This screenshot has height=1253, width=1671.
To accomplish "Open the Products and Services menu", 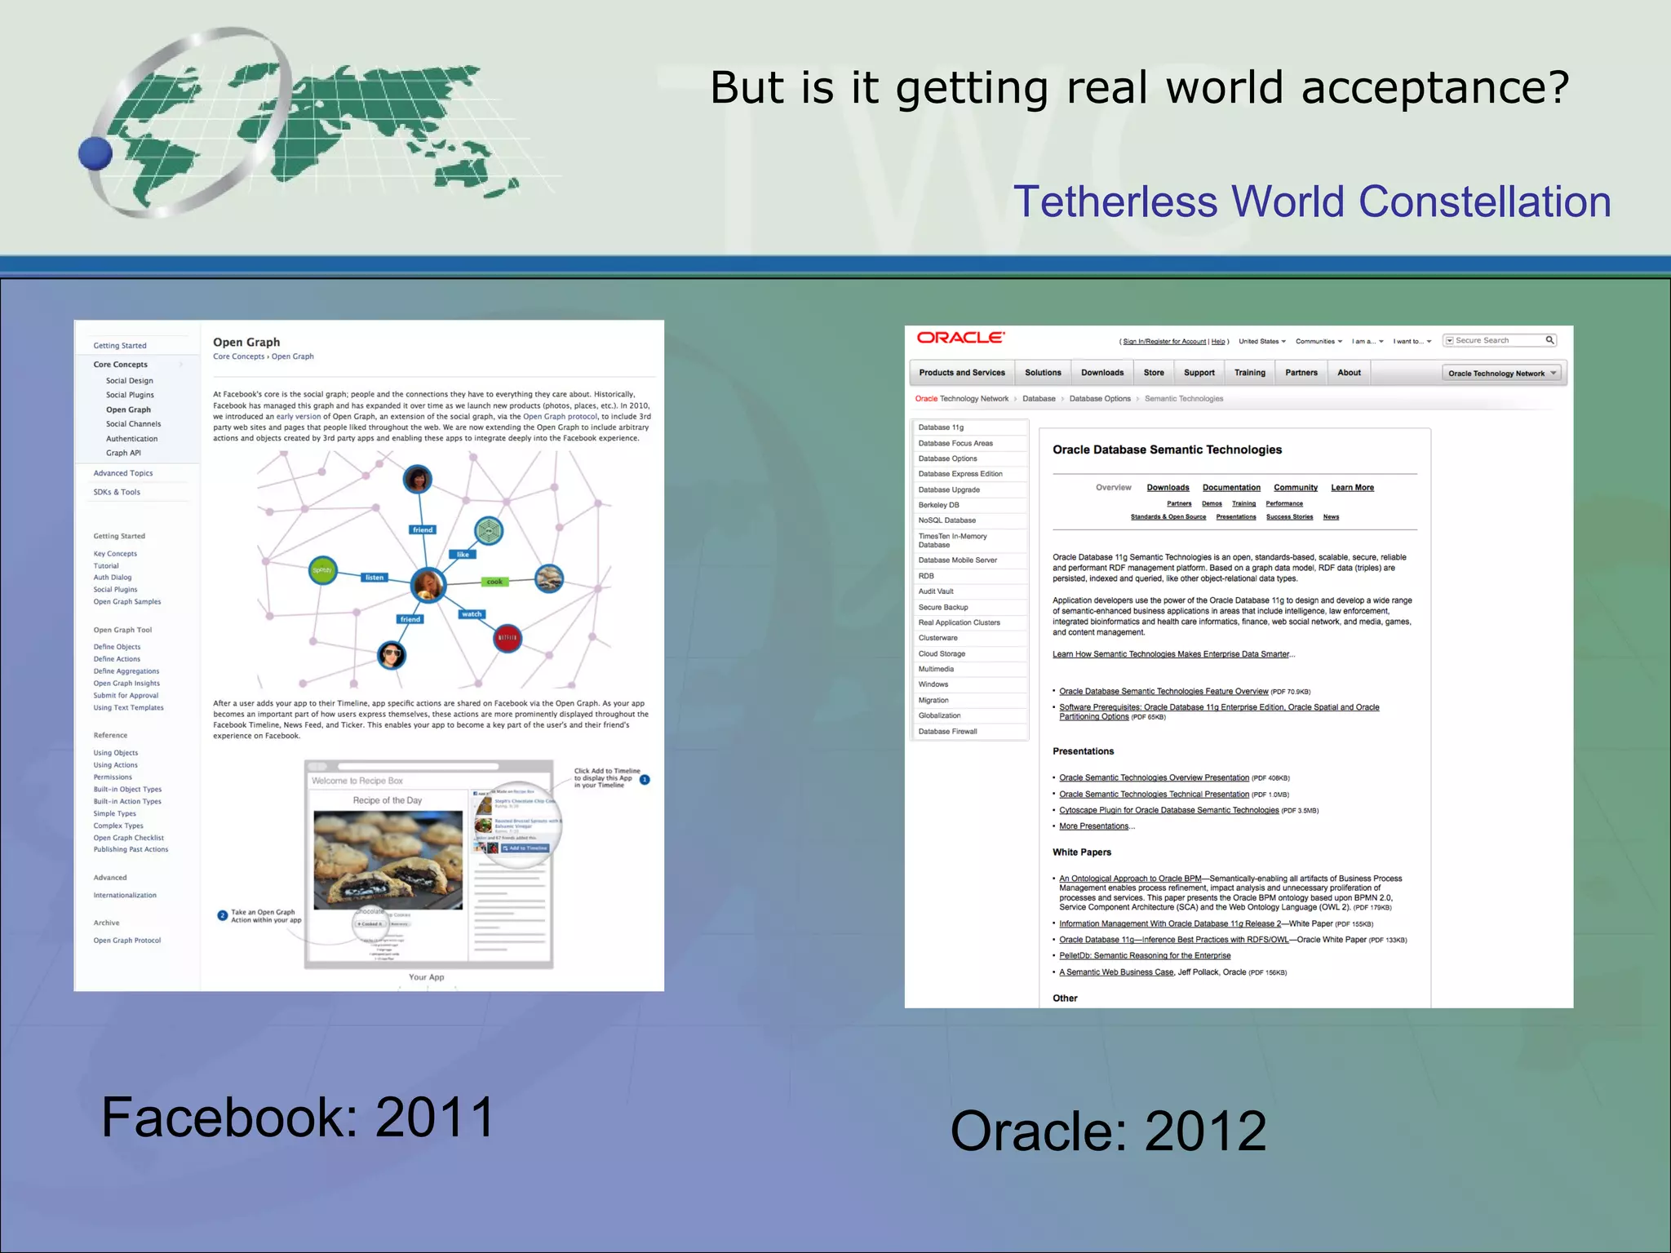I will click(x=962, y=373).
